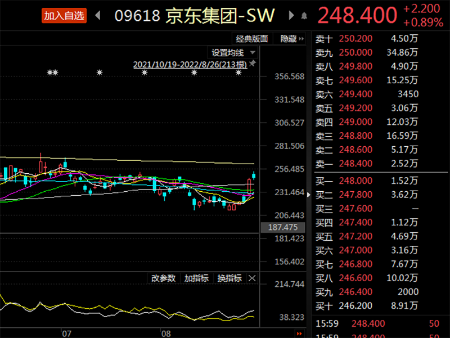The height and width of the screenshot is (338, 450).
Task: Click the double-asterisk event marker on chart
Action: pyautogui.click(x=52, y=73)
